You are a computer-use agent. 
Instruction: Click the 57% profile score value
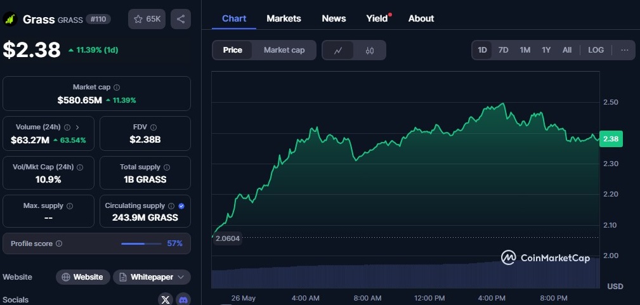[x=174, y=243]
